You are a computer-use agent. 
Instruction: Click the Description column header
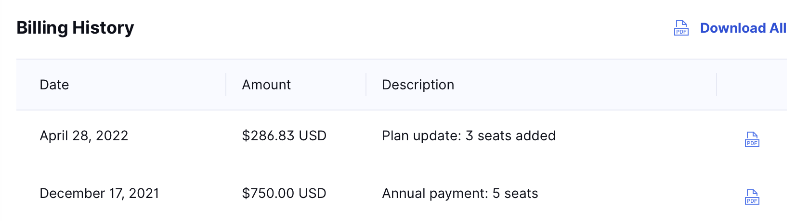(418, 85)
